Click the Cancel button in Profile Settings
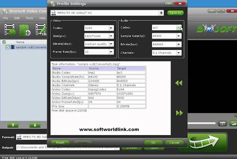Image resolution: width=237 pixels, height=159 pixels. (174, 143)
